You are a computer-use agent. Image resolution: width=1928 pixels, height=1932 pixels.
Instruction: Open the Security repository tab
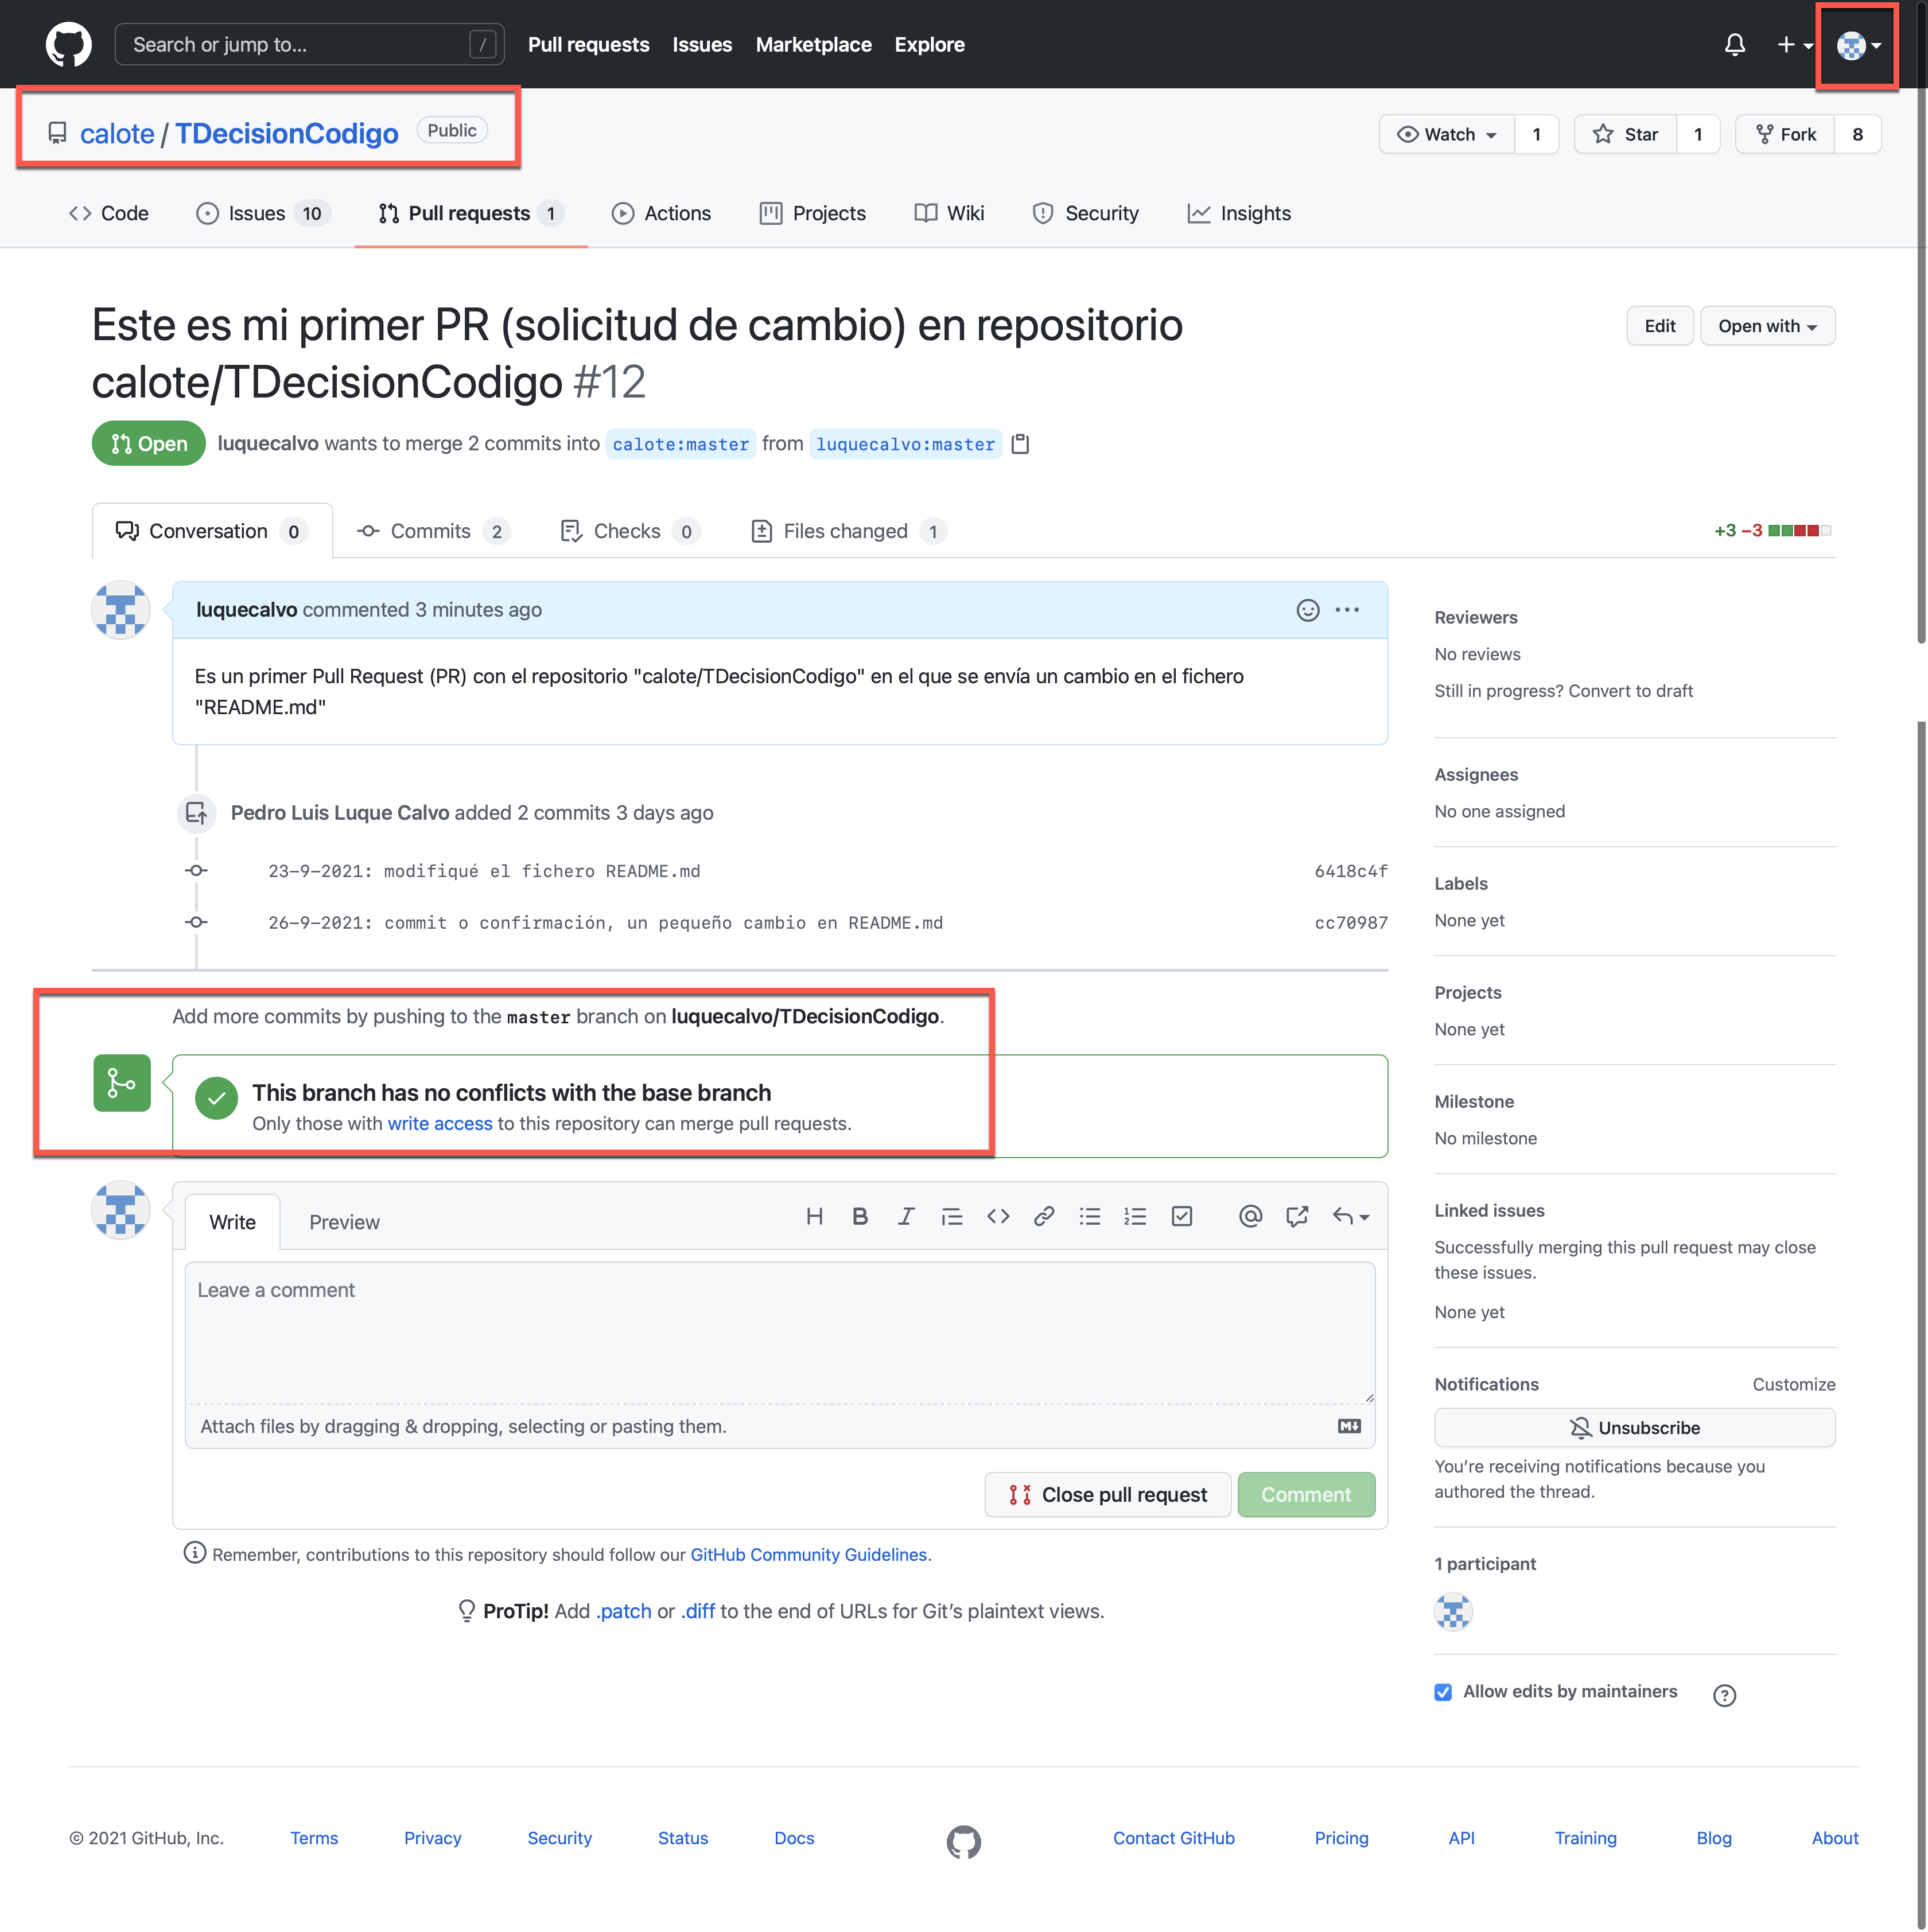pyautogui.click(x=1084, y=213)
